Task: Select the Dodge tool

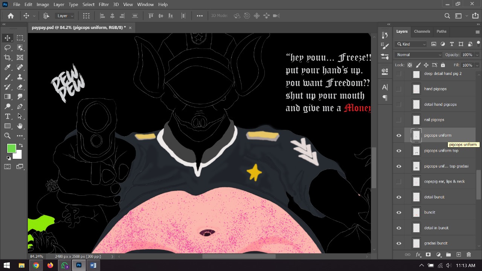Action: point(8,106)
